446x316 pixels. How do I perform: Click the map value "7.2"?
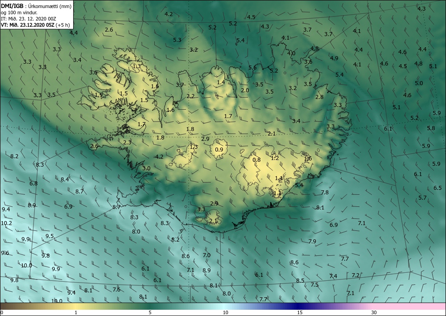click(x=355, y=275)
